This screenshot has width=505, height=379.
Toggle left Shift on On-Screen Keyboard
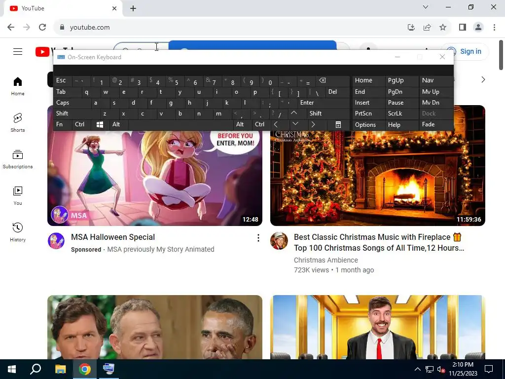pyautogui.click(x=77, y=114)
